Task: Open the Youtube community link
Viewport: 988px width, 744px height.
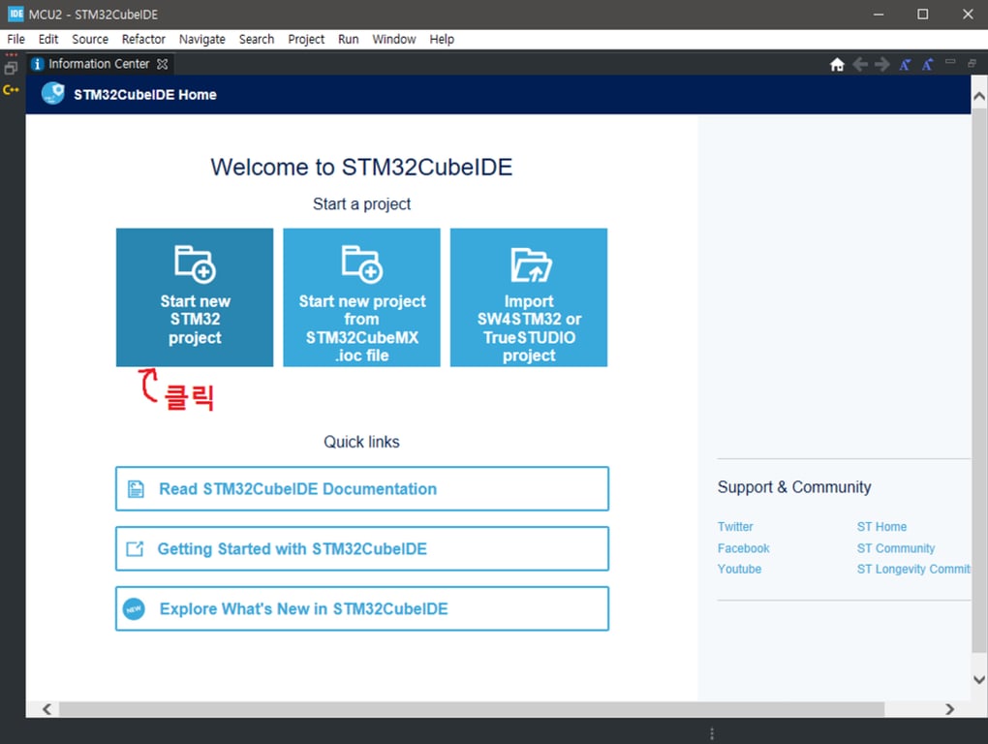Action: [739, 569]
